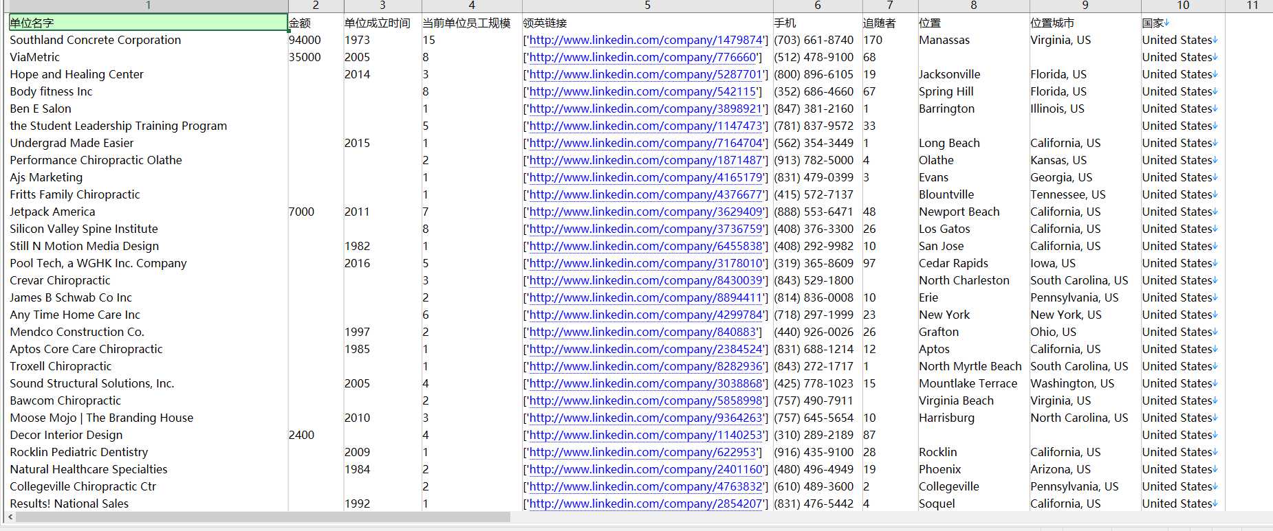Select the Newport Beach location cell
Viewport: 1273px width, 531px height.
(x=974, y=212)
